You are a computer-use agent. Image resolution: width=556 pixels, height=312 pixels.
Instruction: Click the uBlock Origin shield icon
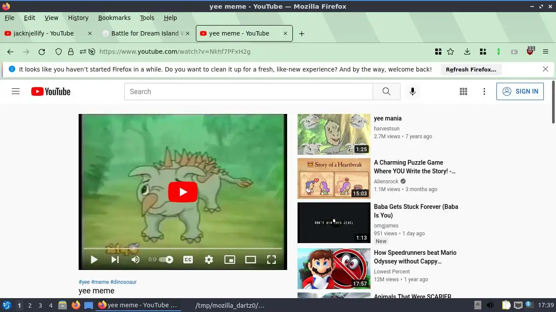[530, 51]
